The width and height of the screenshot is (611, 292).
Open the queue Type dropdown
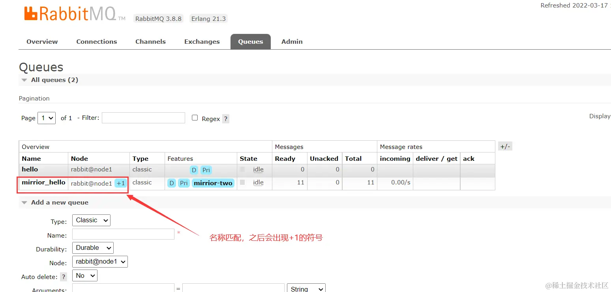pyautogui.click(x=91, y=220)
